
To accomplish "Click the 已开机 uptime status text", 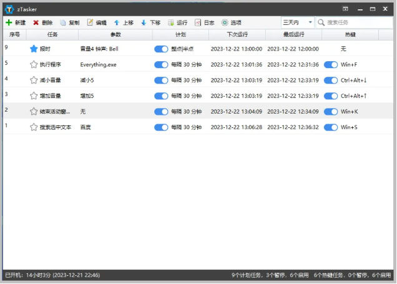I will click(52, 275).
